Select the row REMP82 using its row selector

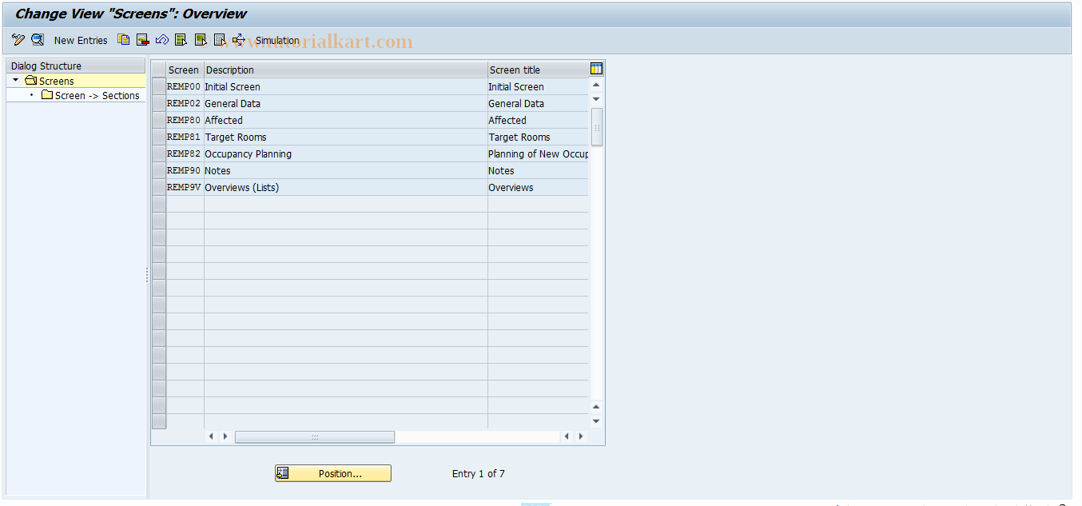[159, 153]
